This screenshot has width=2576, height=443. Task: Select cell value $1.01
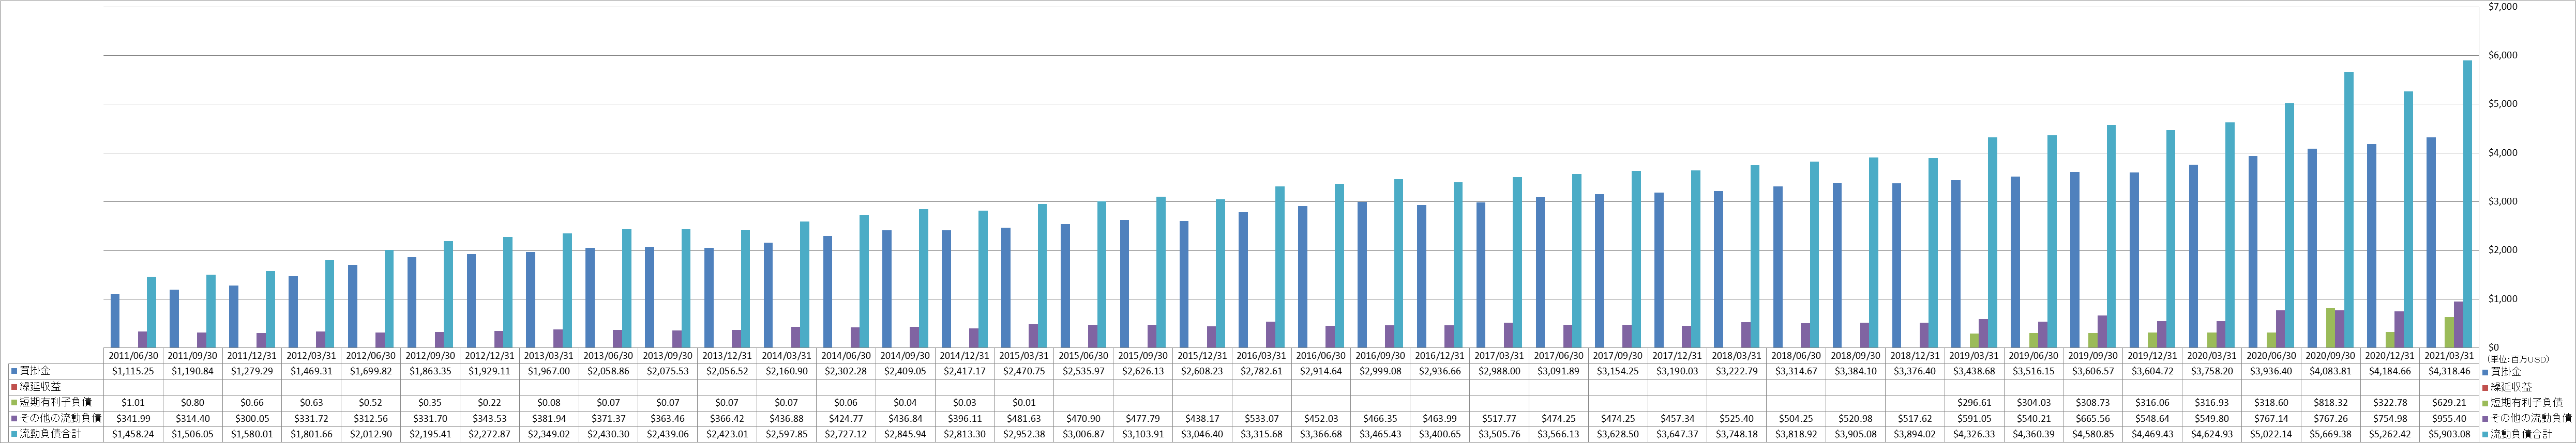(x=133, y=402)
